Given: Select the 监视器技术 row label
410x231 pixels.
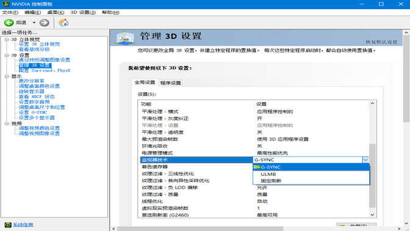Looking at the screenshot, I should (154, 159).
